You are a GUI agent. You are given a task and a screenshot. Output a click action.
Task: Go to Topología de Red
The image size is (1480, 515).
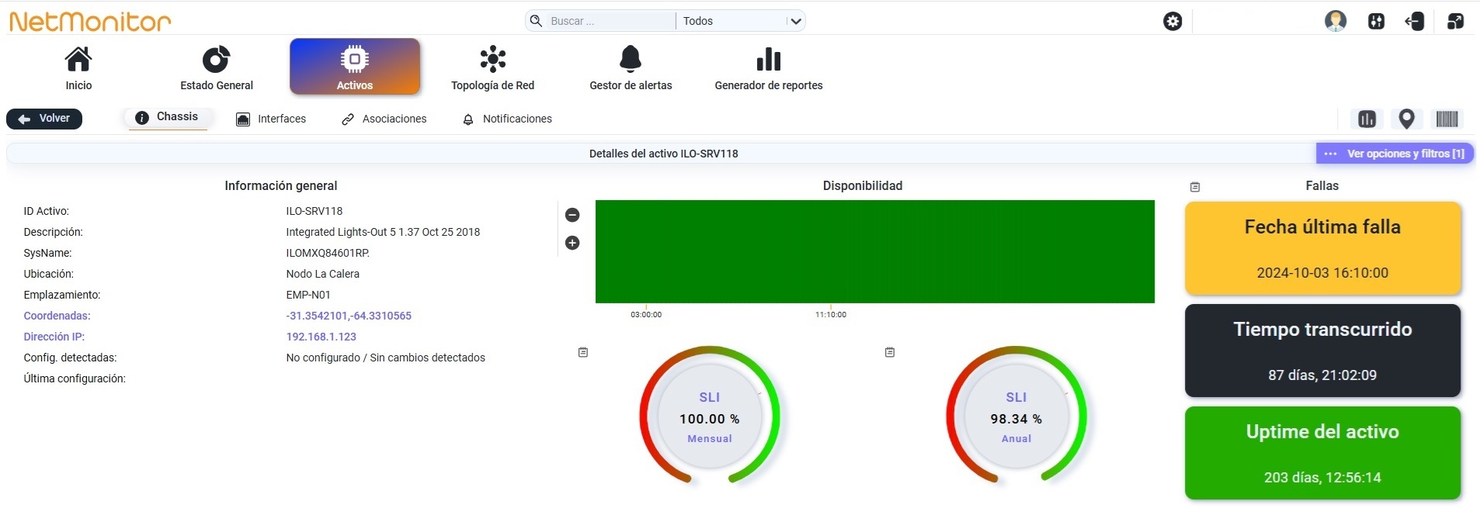pos(492,67)
